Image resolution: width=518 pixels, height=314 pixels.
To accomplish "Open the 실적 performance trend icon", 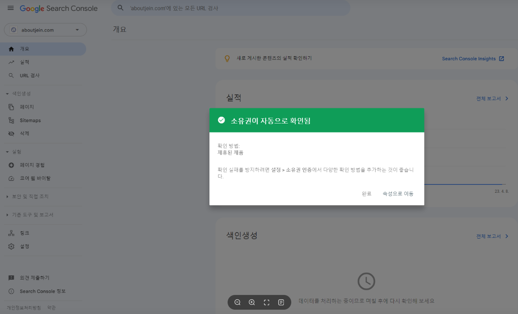I will [x=11, y=62].
